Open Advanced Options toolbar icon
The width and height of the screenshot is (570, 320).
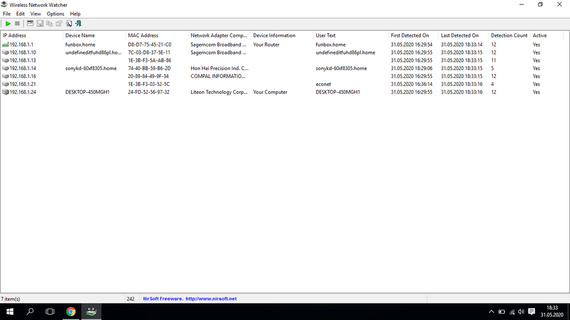[x=30, y=23]
